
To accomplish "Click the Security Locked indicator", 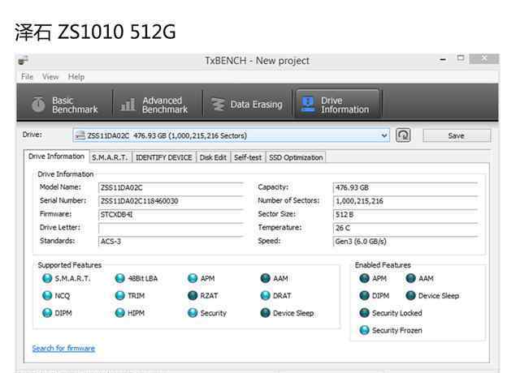I will 365,313.
